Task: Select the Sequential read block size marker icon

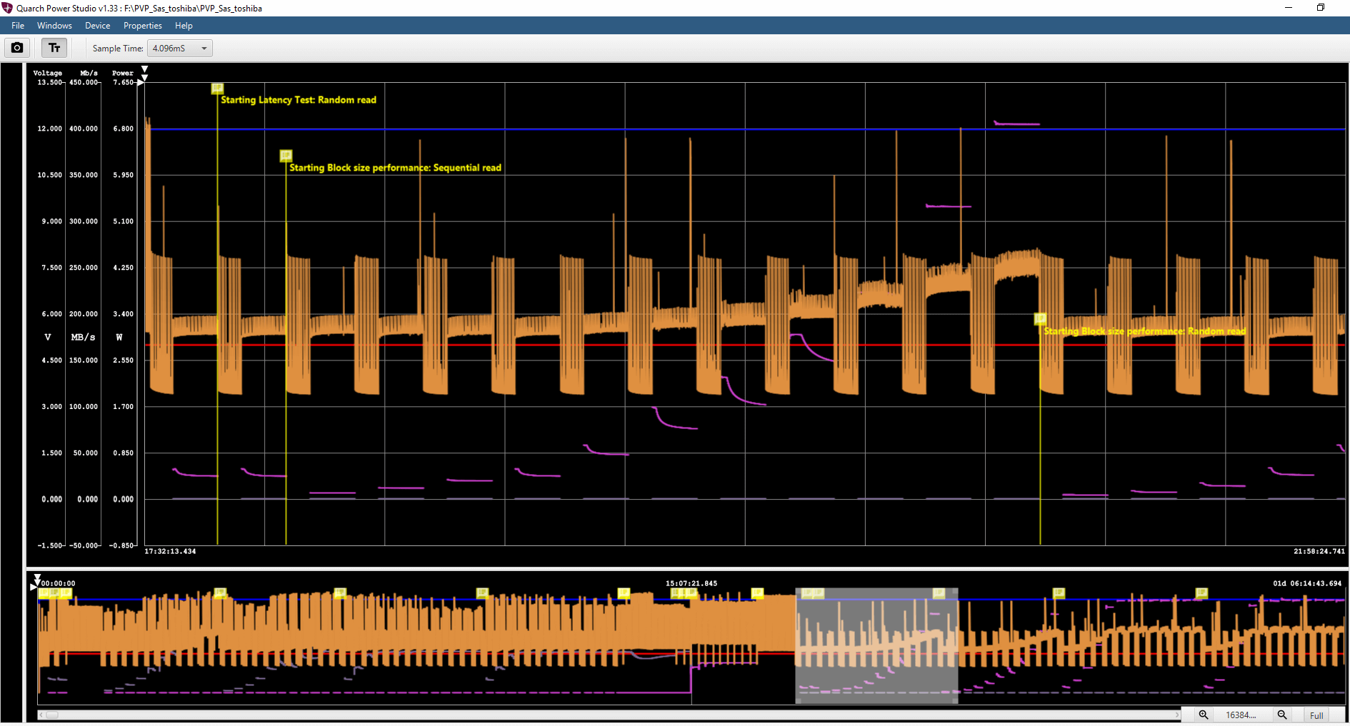Action: (x=286, y=156)
